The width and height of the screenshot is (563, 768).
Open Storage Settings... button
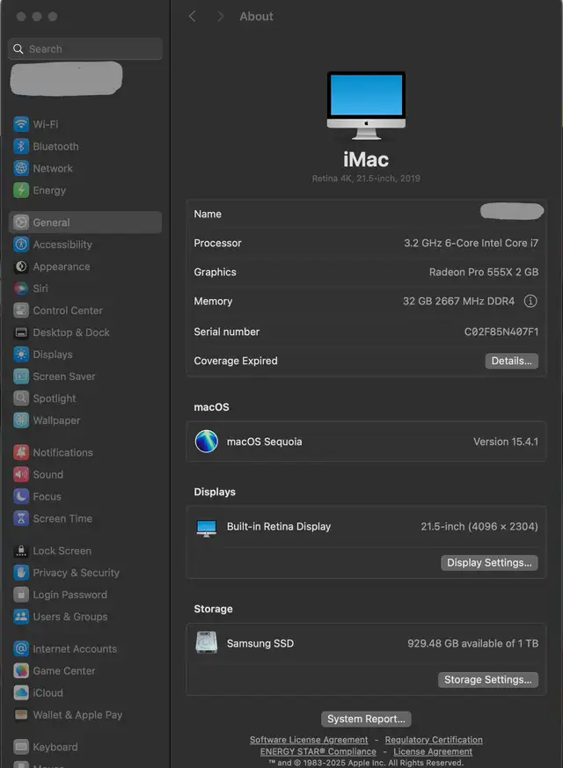coord(487,680)
